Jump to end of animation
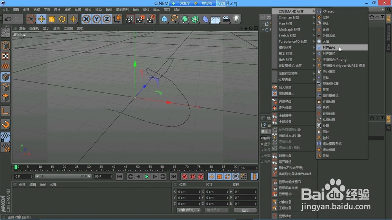 pyautogui.click(x=174, y=176)
